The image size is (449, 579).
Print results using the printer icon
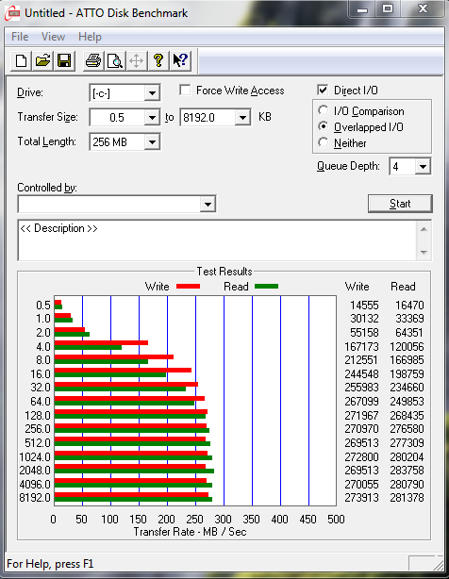tap(93, 60)
